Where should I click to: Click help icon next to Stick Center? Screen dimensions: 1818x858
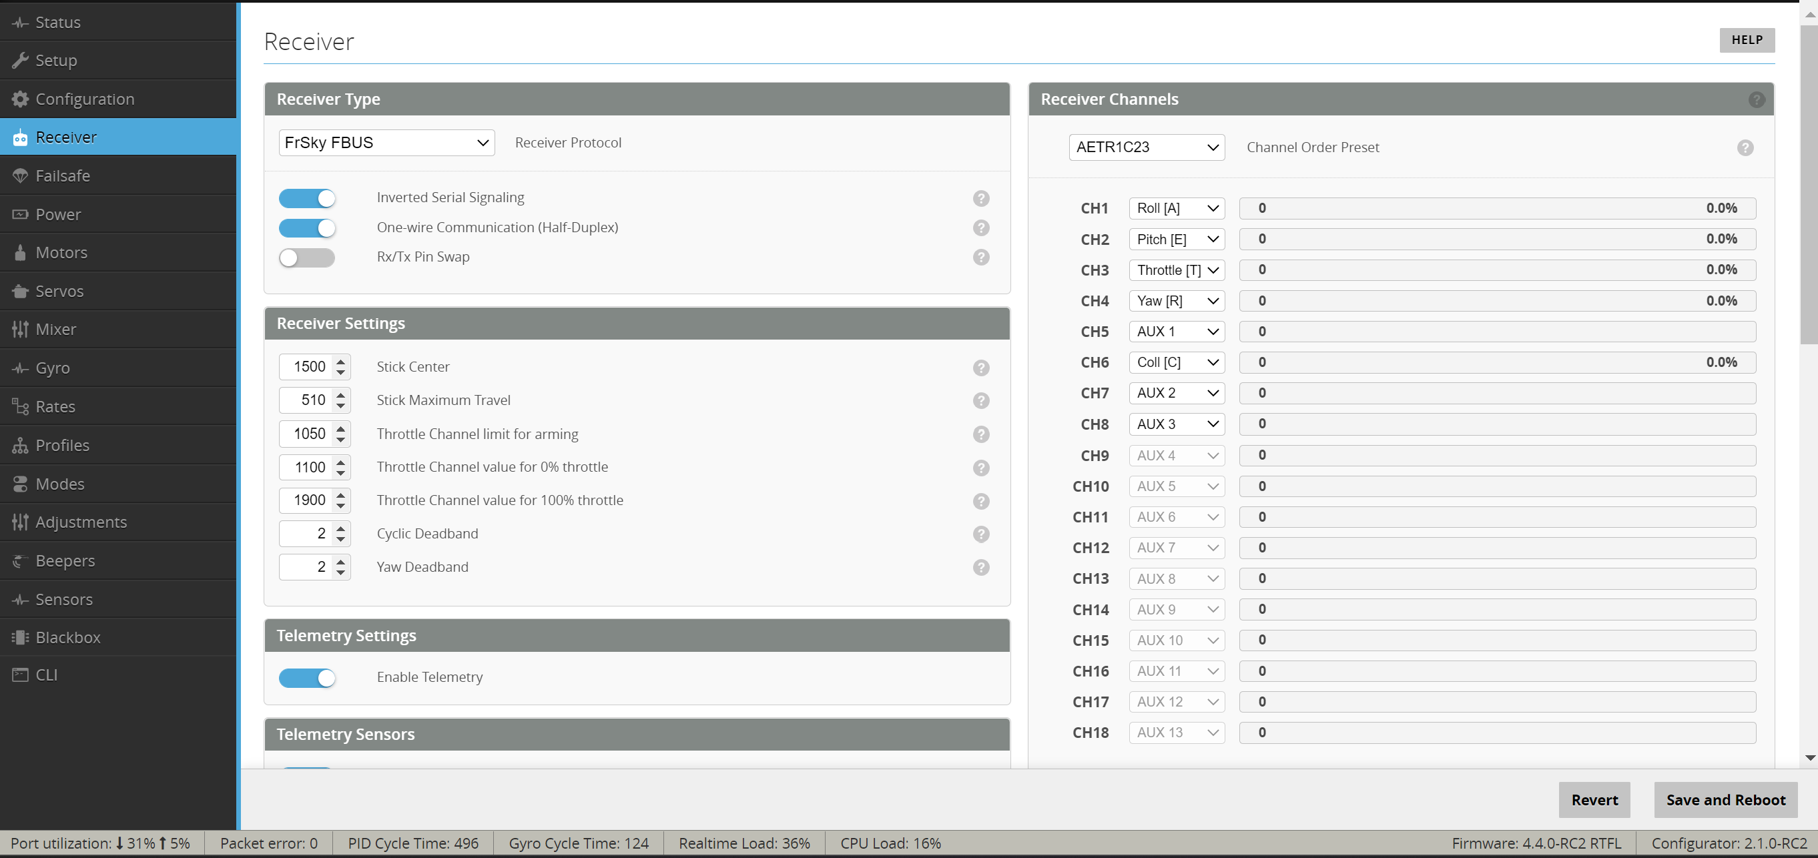980,368
